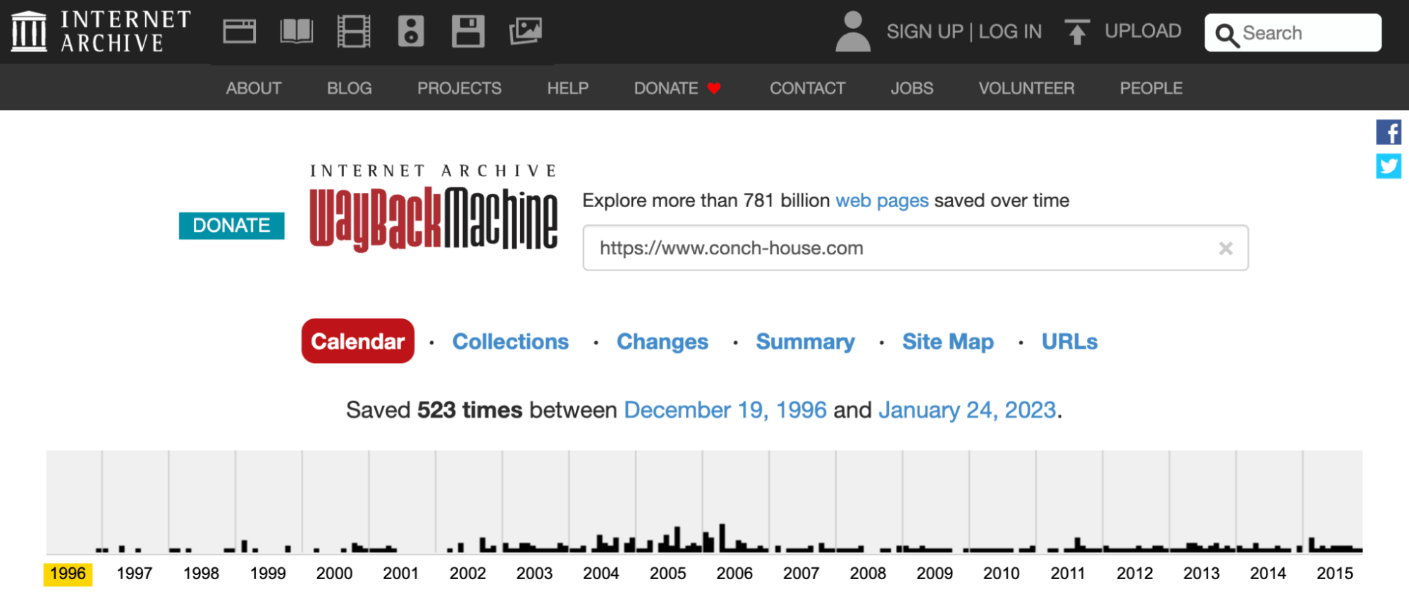The width and height of the screenshot is (1409, 601).
Task: Switch to the Changes tab
Action: click(x=663, y=342)
